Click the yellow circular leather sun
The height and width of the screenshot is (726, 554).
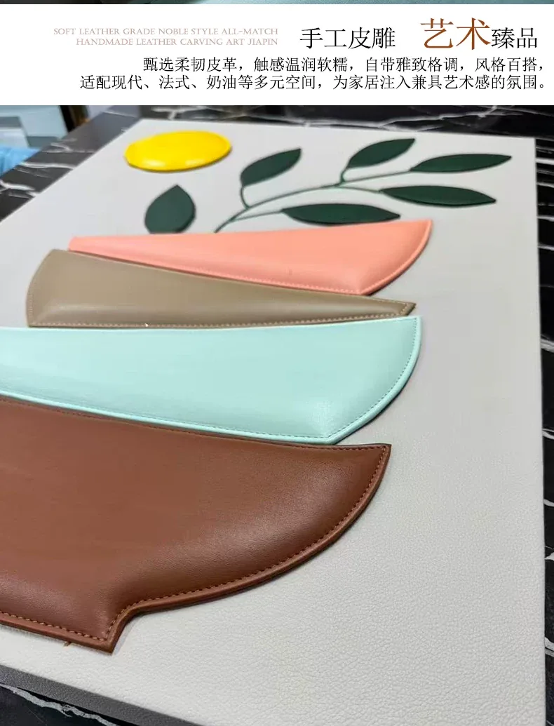pos(177,149)
